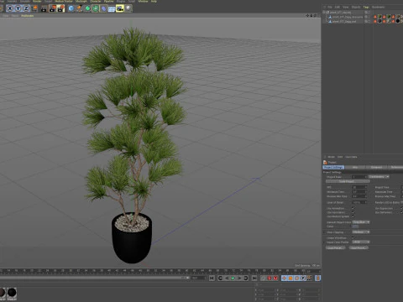The image size is (403, 302).
Task: Open the Help menu
Action: pyautogui.click(x=154, y=2)
